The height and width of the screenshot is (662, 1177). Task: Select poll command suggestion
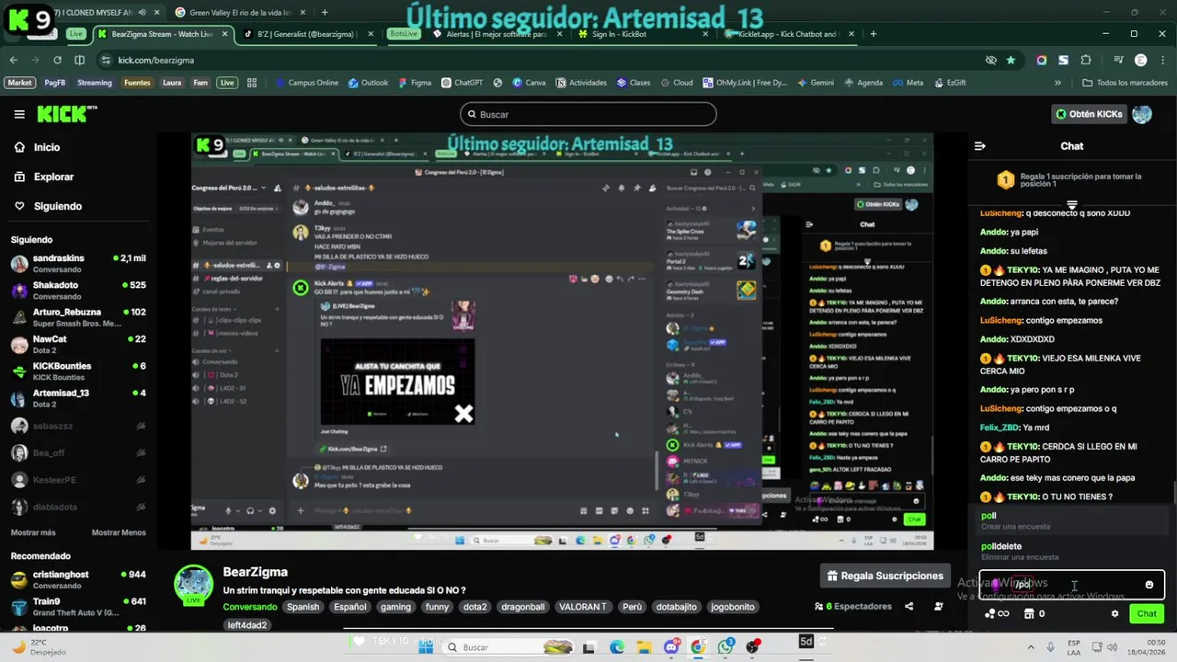click(1071, 520)
